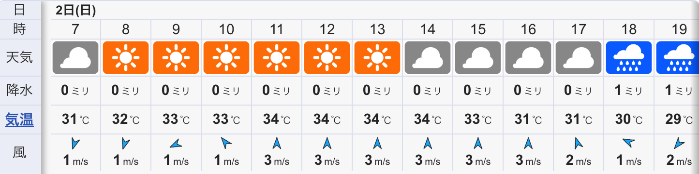This screenshot has width=699, height=174.
Task: Select the 天気 row label
Action: pos(19,58)
